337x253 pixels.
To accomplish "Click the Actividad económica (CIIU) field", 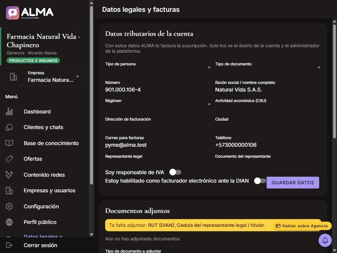I will pyautogui.click(x=268, y=104).
